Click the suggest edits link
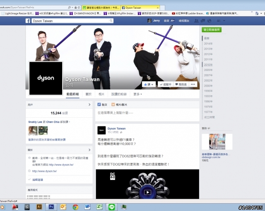The height and width of the screenshot is (211, 265). 38,179
